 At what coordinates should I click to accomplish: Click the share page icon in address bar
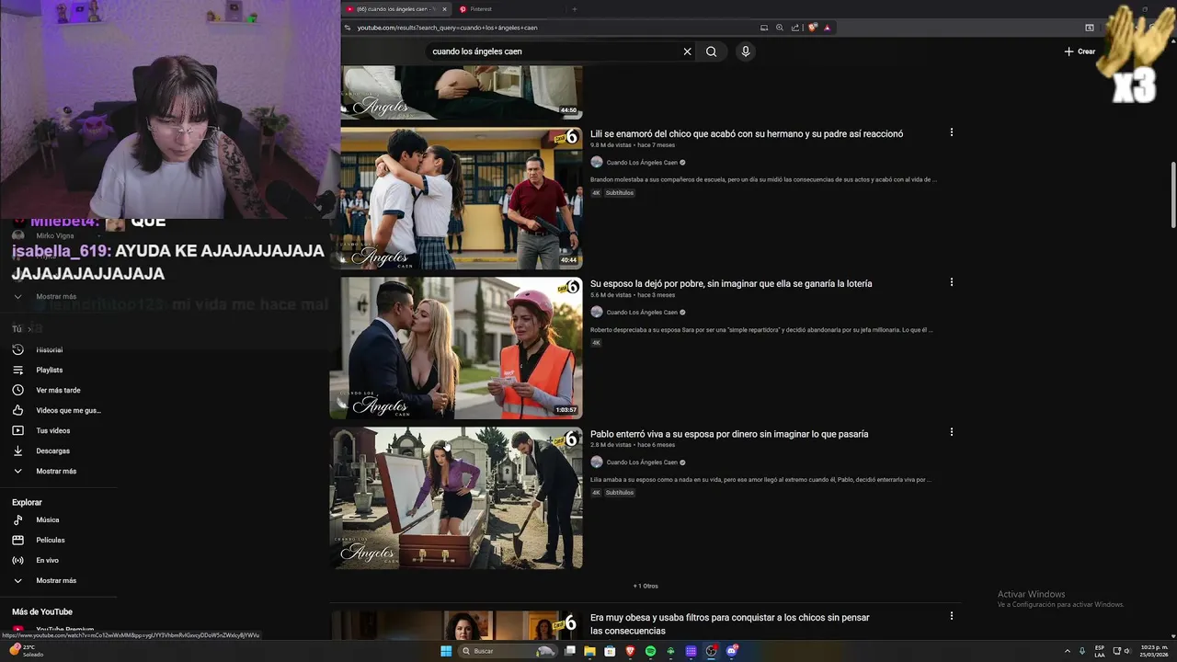pyautogui.click(x=795, y=28)
